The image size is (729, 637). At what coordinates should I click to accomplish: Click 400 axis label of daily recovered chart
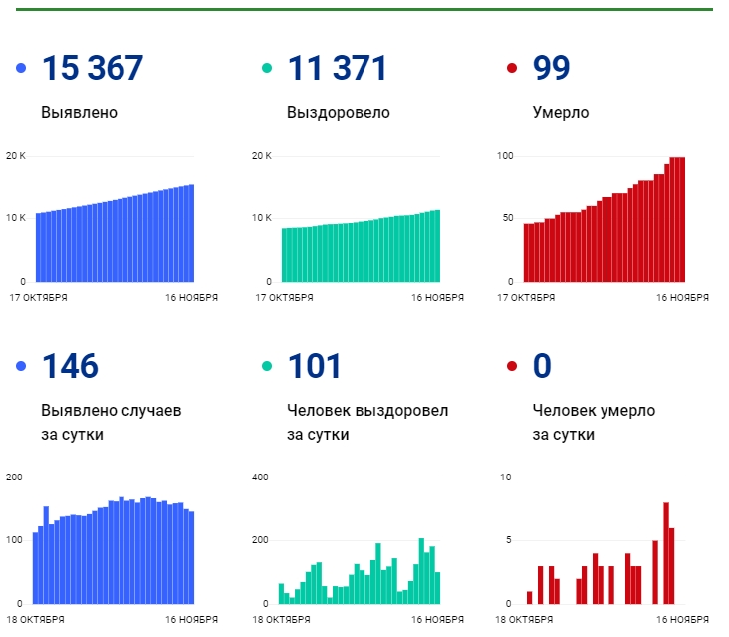coord(260,478)
